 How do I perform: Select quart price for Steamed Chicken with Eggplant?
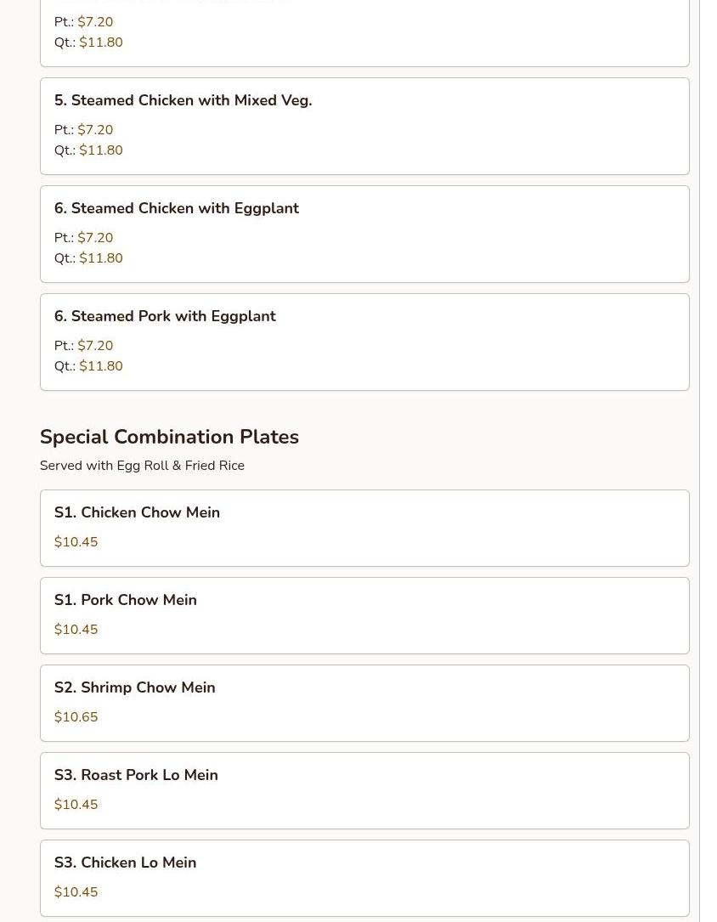point(100,258)
